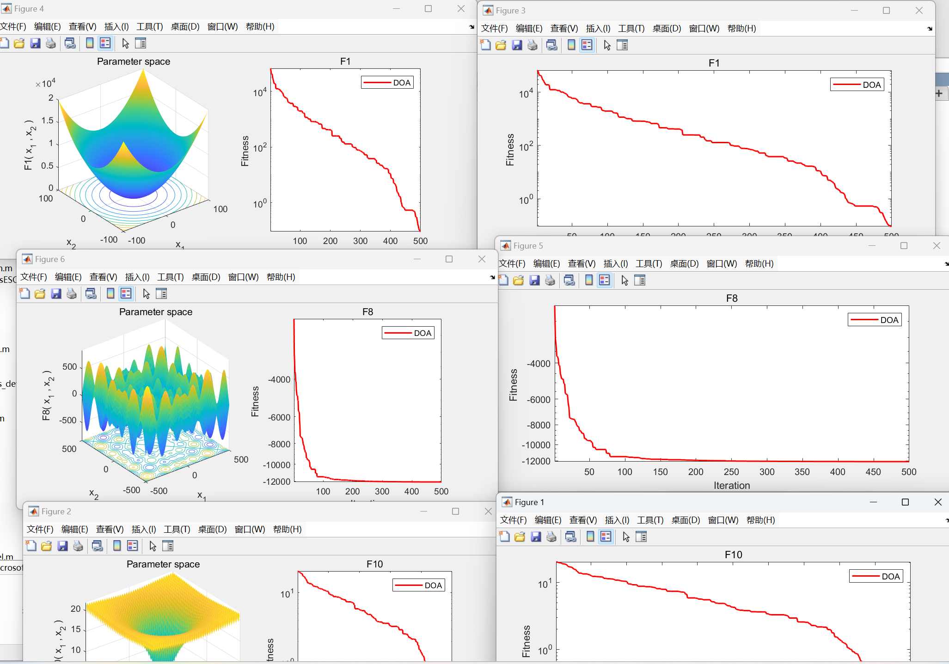Image resolution: width=949 pixels, height=664 pixels.
Task: Click Parameter space surface plot in Figure 4
Action: pos(133,152)
